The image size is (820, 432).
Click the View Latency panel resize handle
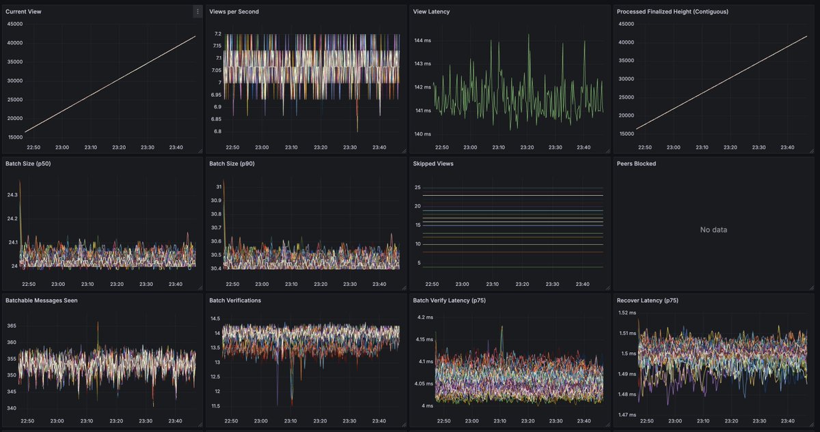607,151
